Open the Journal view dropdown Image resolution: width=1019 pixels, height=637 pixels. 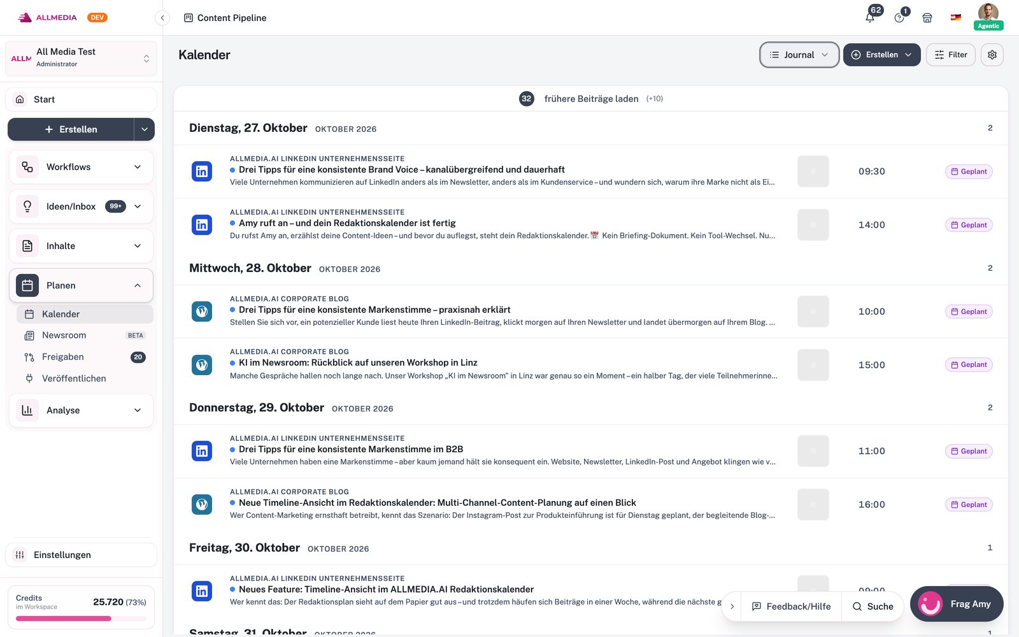tap(799, 55)
